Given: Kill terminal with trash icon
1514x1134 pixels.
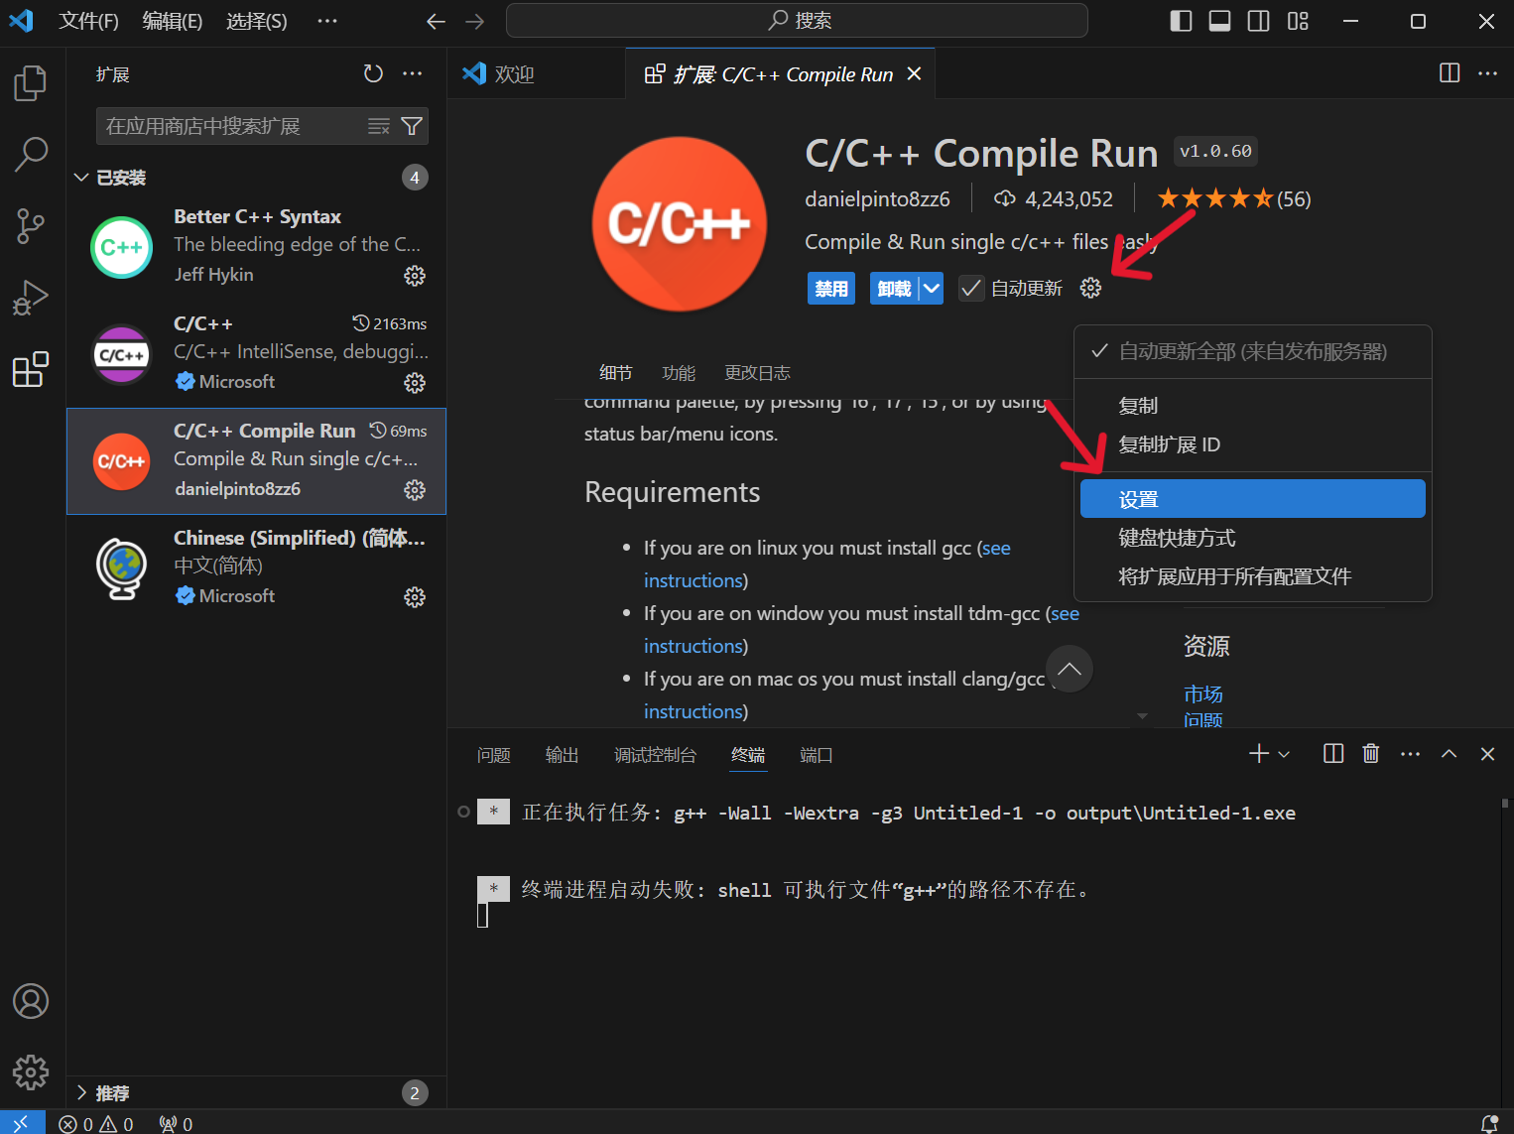Looking at the screenshot, I should [1371, 754].
